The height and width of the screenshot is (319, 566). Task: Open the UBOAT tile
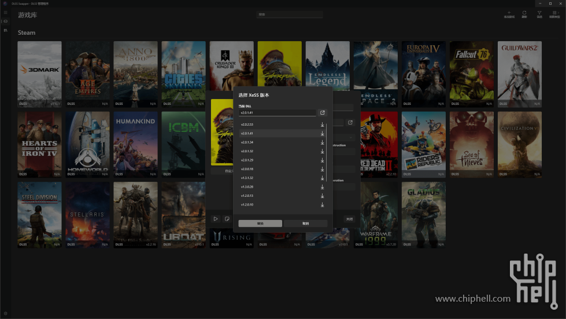tap(184, 215)
